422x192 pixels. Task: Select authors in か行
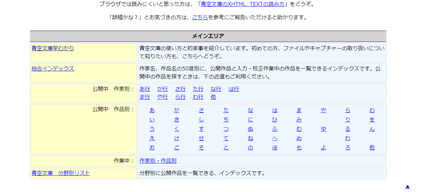[x=163, y=89]
